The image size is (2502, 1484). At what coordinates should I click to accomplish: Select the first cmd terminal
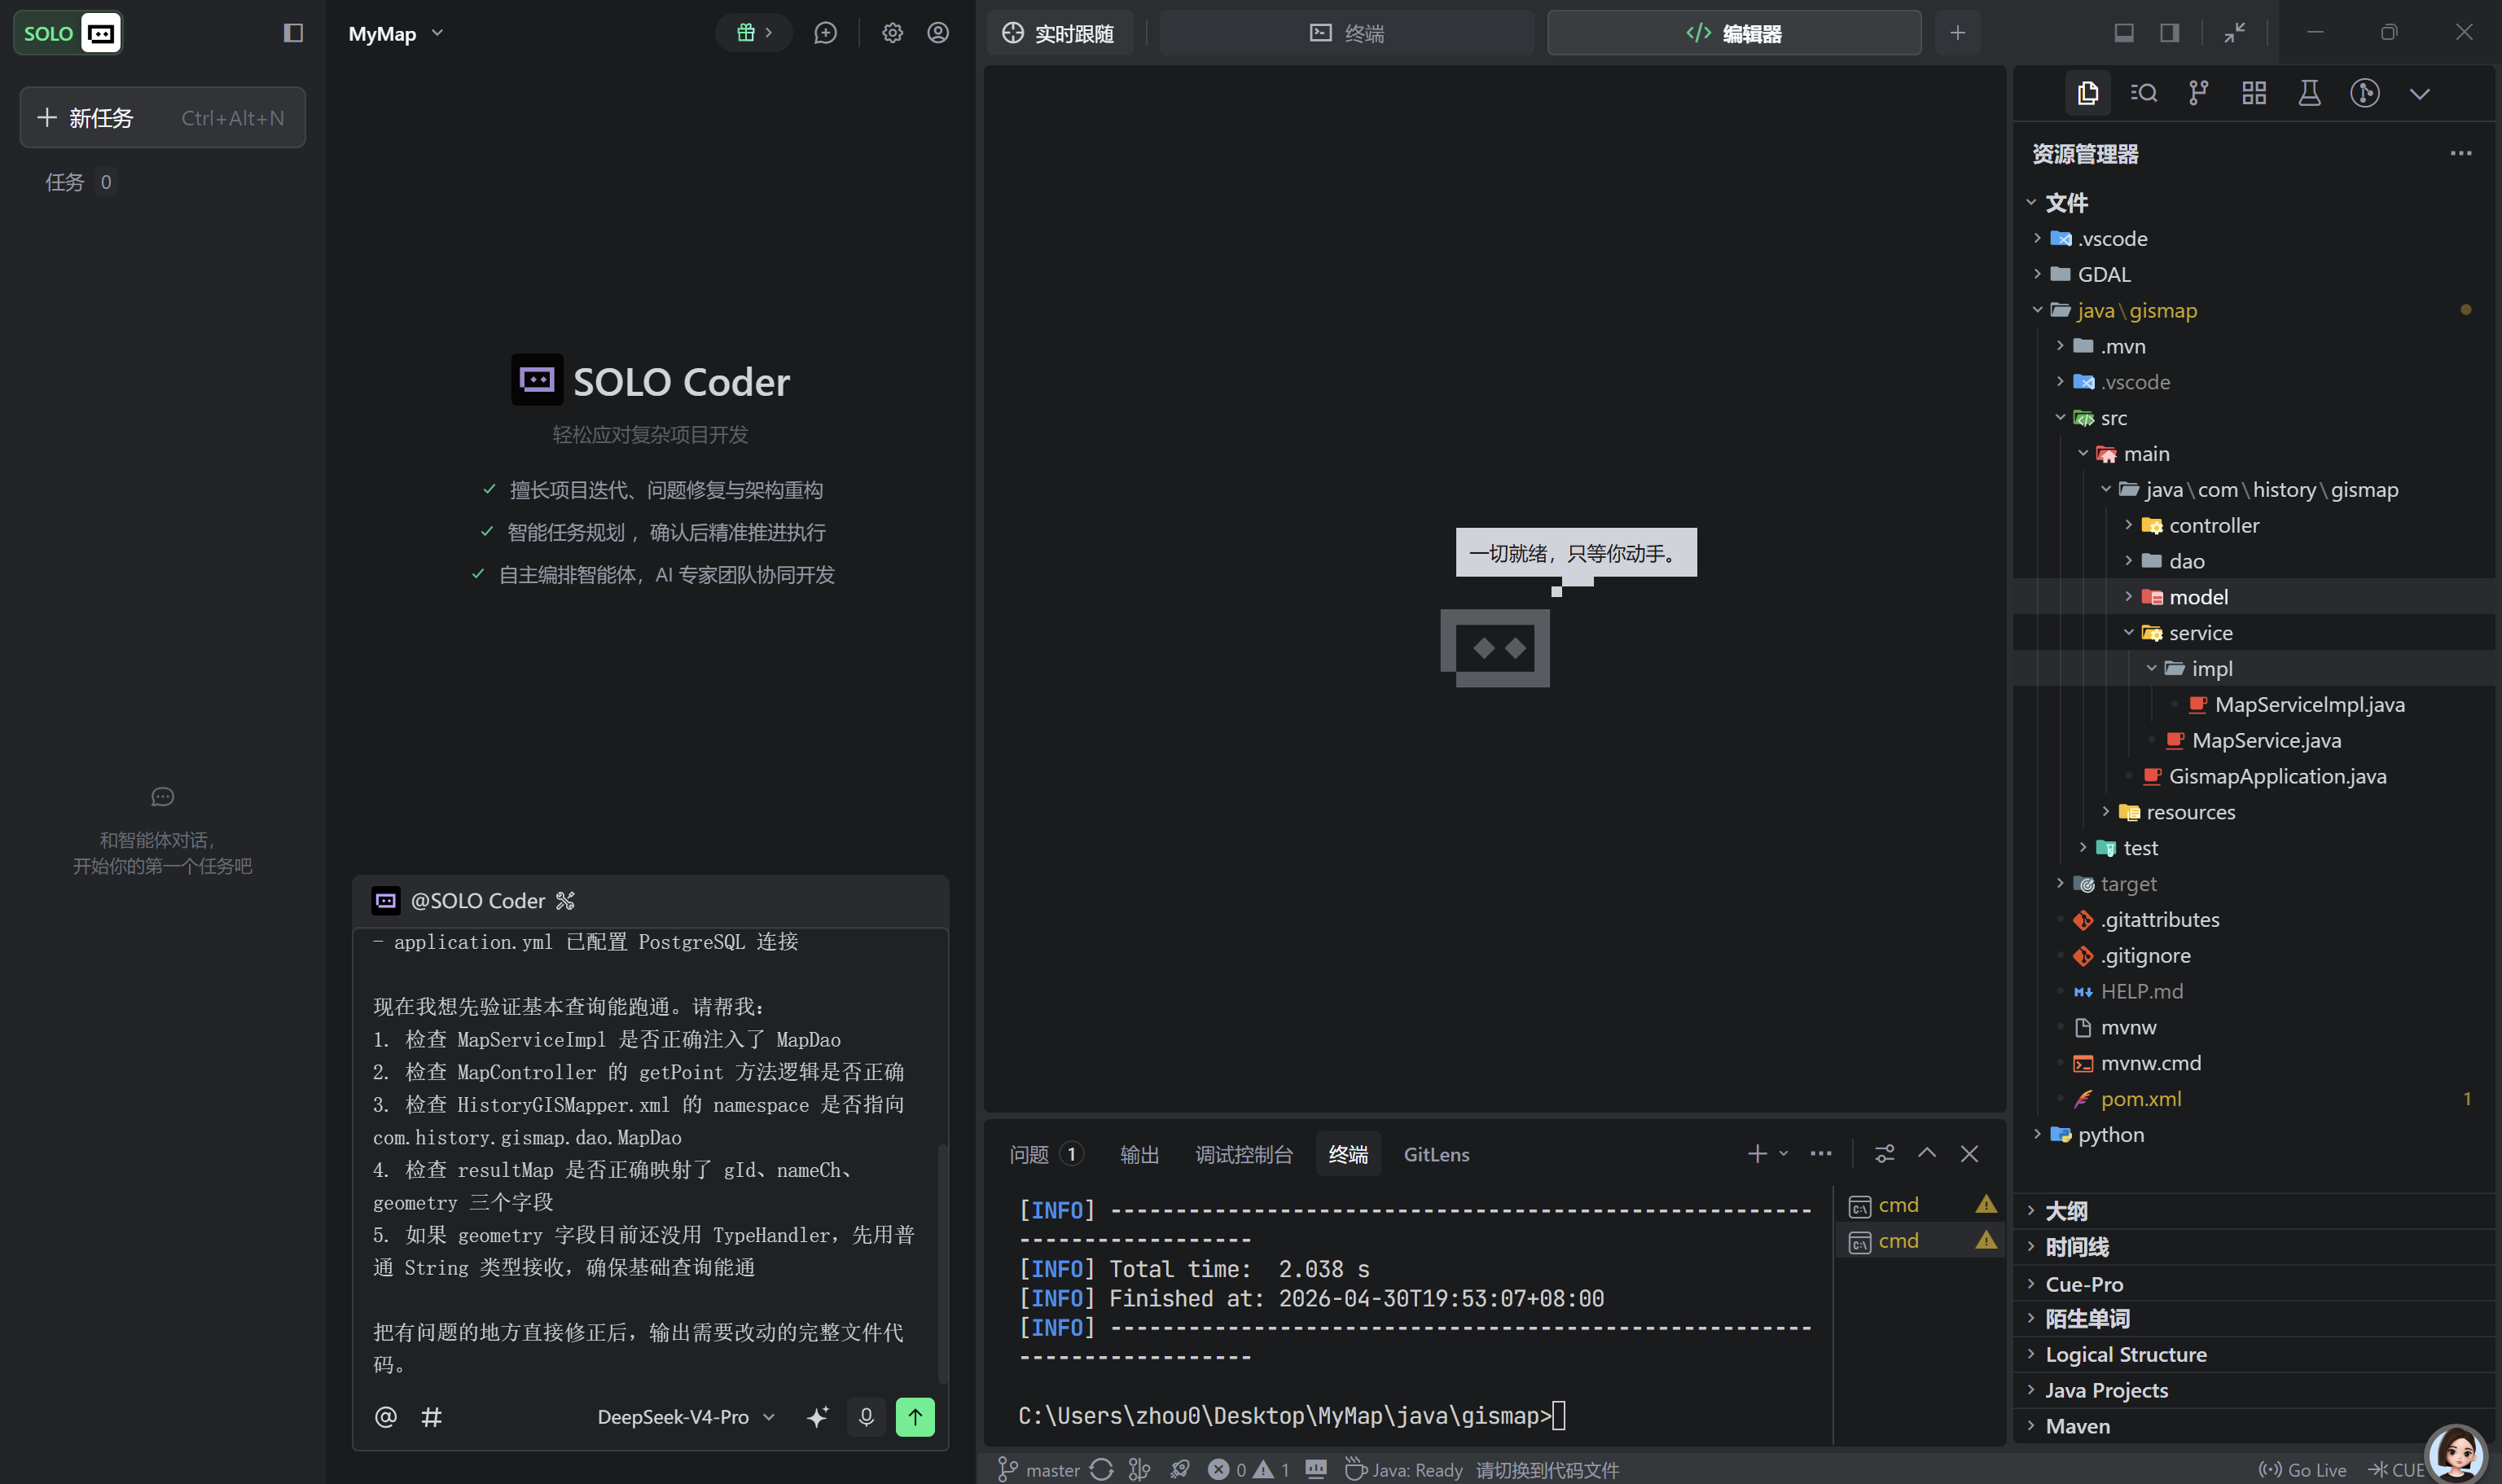click(x=1920, y=1205)
